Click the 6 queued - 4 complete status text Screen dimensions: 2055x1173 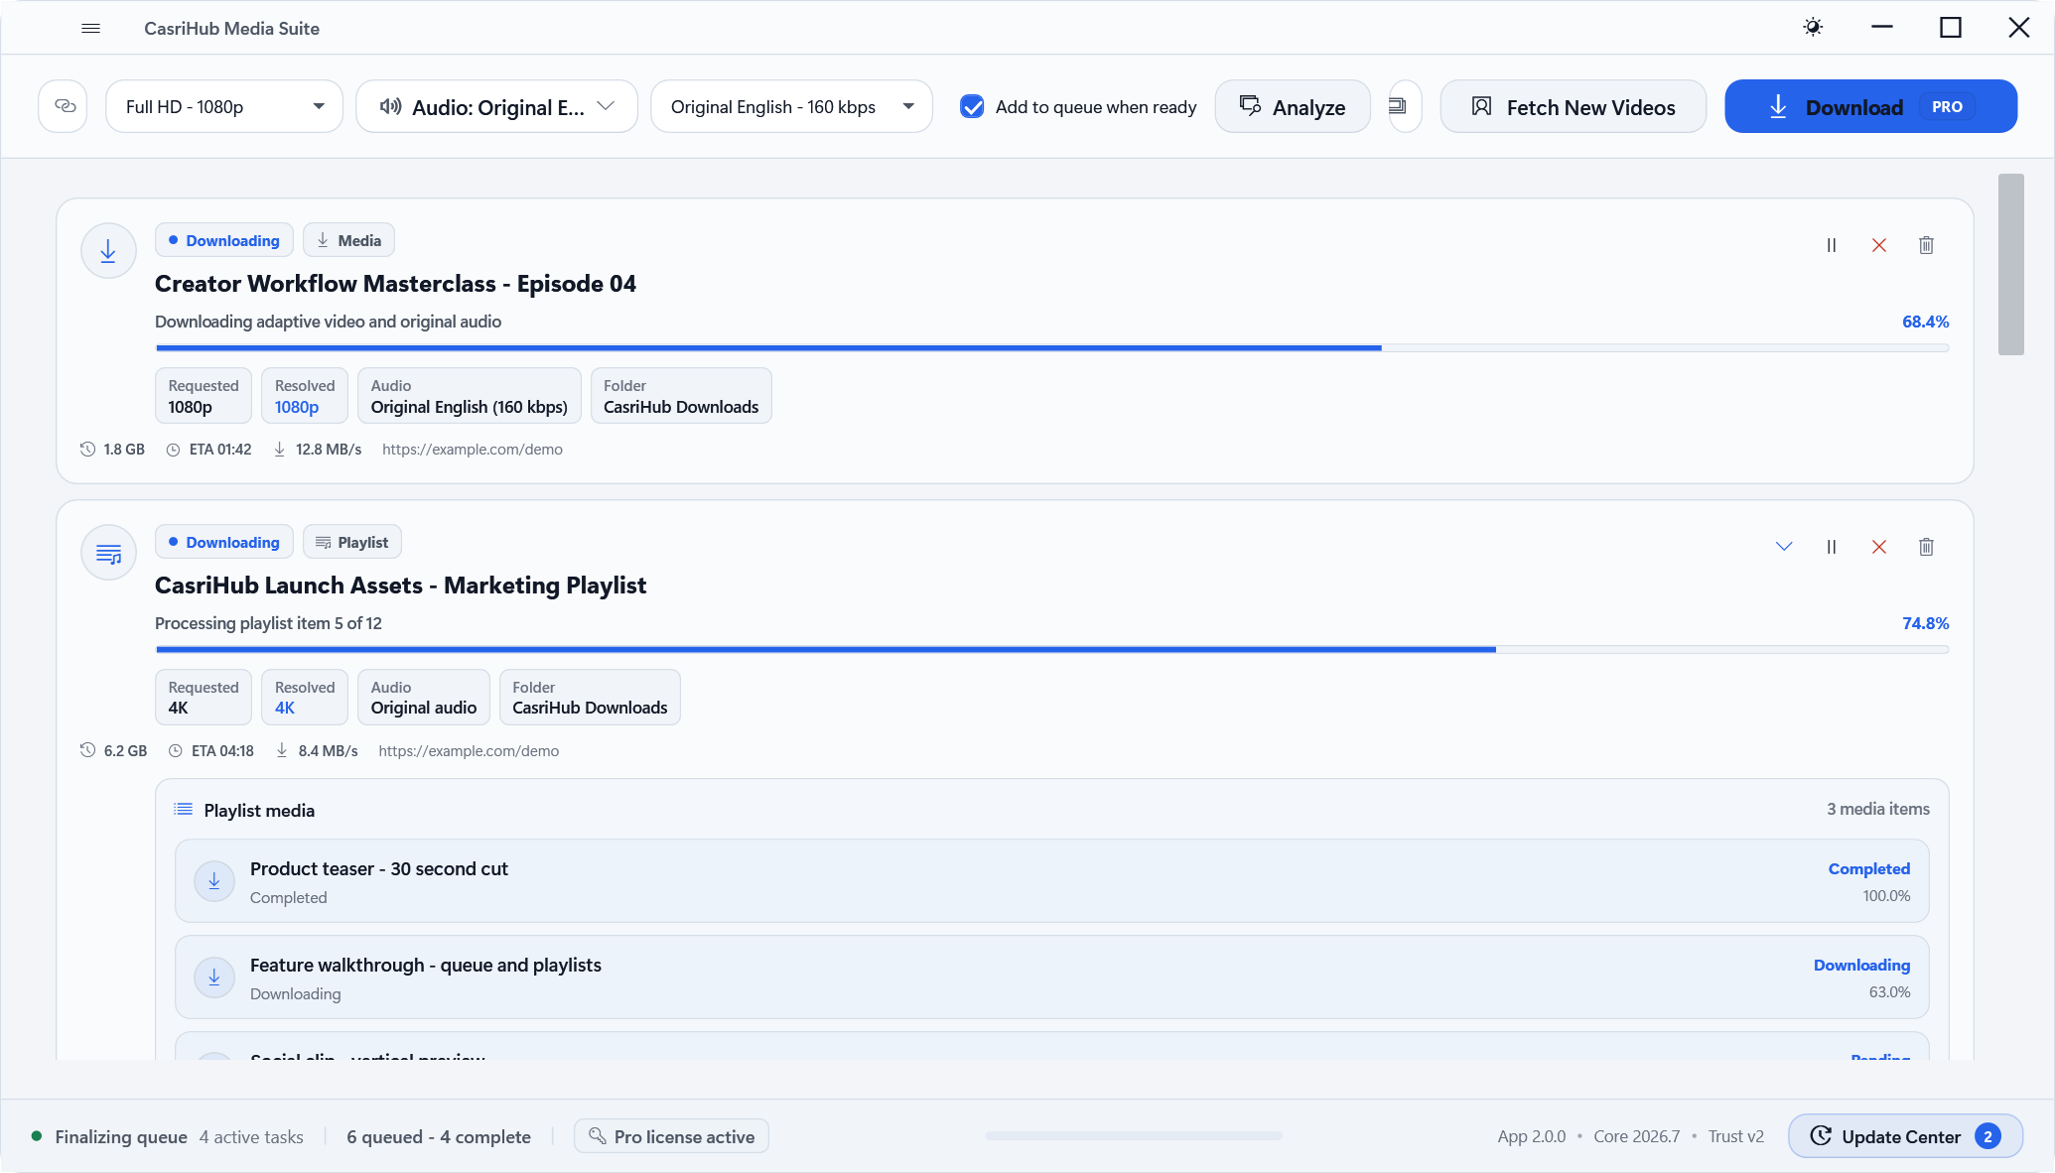point(439,1136)
